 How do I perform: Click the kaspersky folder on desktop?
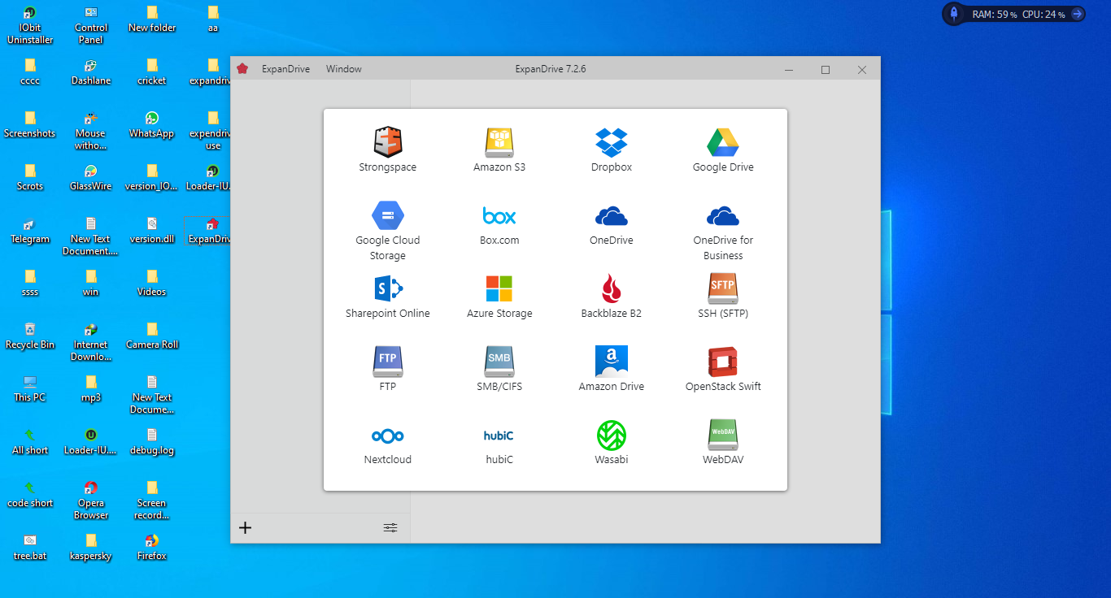click(91, 547)
